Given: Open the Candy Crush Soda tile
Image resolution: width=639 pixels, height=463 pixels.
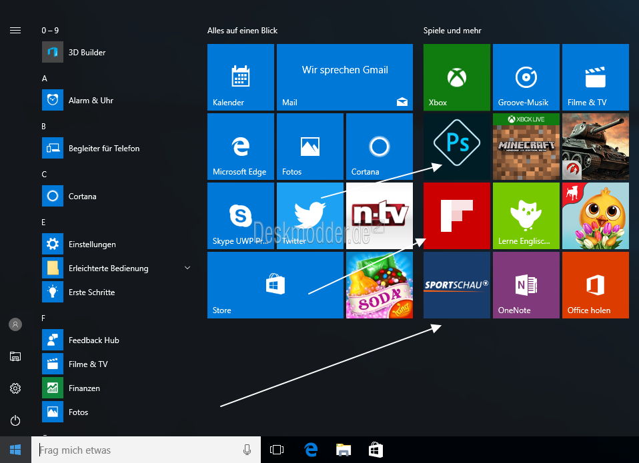Looking at the screenshot, I should (x=380, y=285).
